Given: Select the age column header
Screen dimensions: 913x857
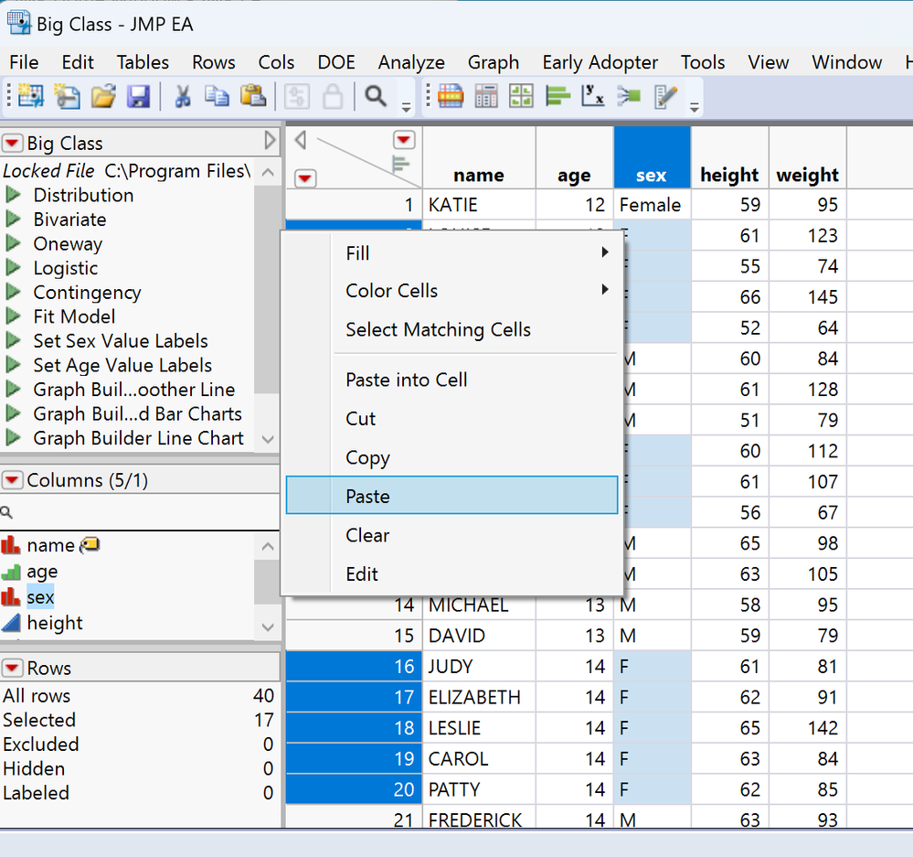Looking at the screenshot, I should 574,158.
